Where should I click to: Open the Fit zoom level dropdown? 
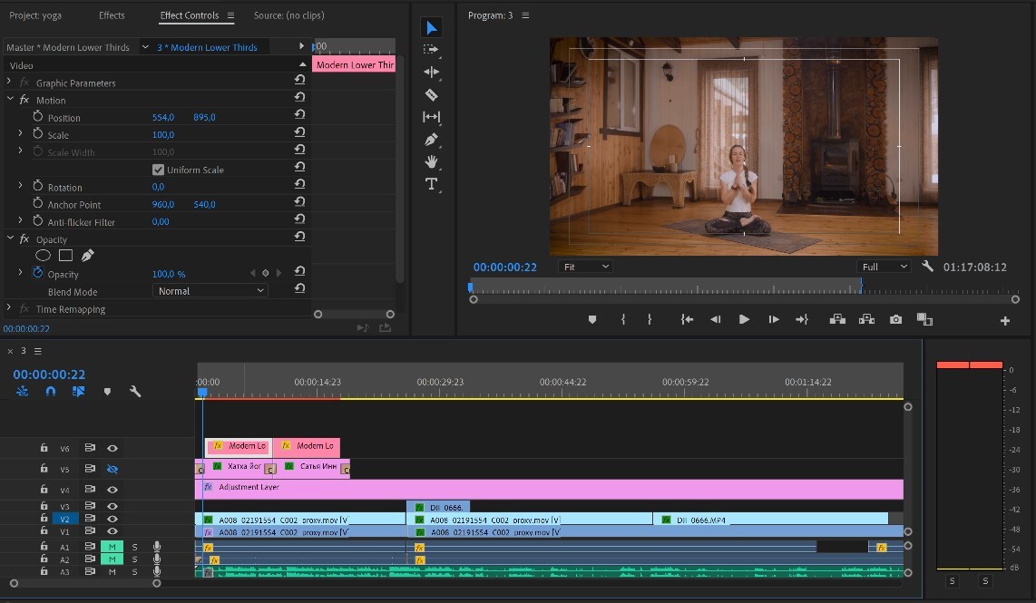click(586, 267)
